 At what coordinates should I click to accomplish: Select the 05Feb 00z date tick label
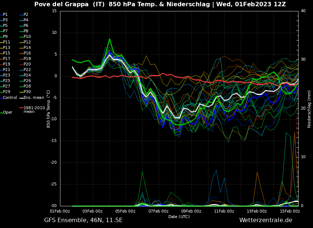(125, 211)
